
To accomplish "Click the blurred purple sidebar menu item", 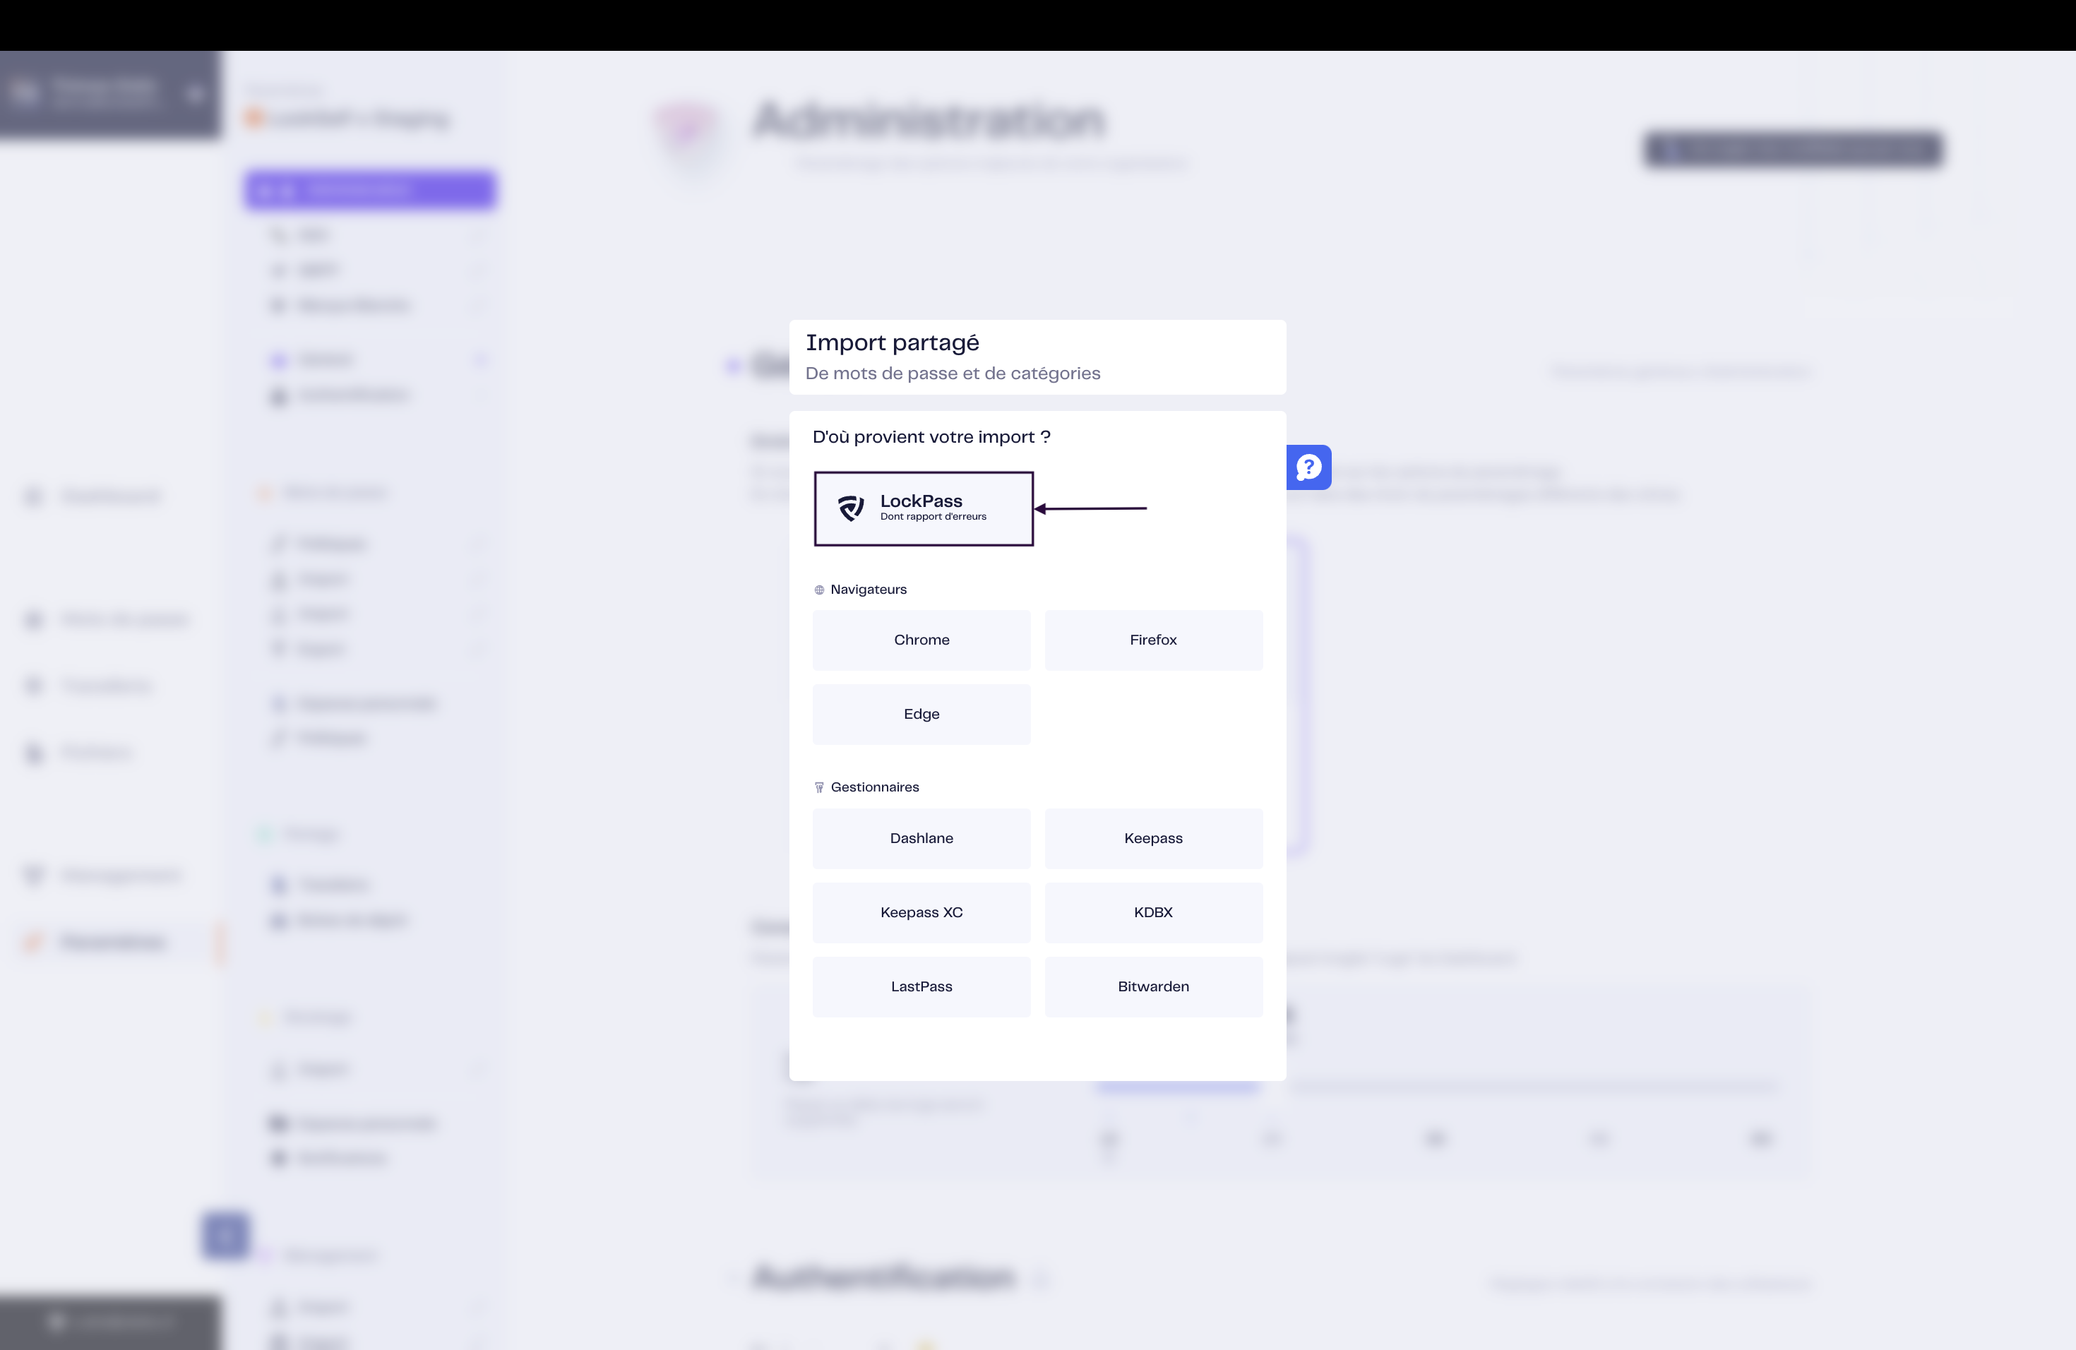I will pos(371,189).
